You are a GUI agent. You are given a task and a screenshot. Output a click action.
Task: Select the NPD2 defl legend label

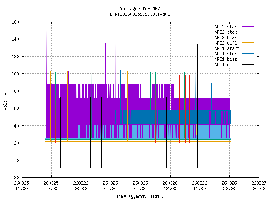click(x=226, y=43)
